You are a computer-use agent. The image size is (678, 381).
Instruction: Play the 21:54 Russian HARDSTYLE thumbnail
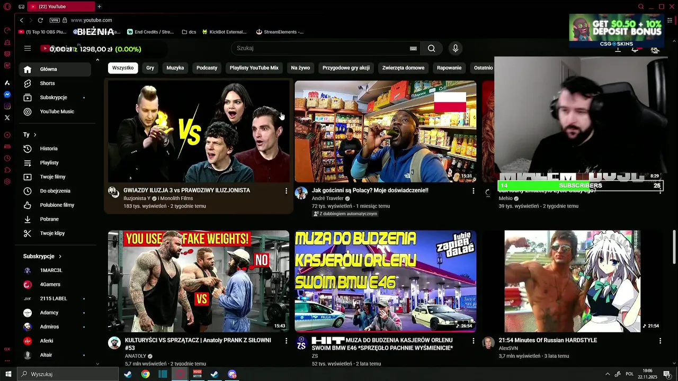pyautogui.click(x=573, y=281)
